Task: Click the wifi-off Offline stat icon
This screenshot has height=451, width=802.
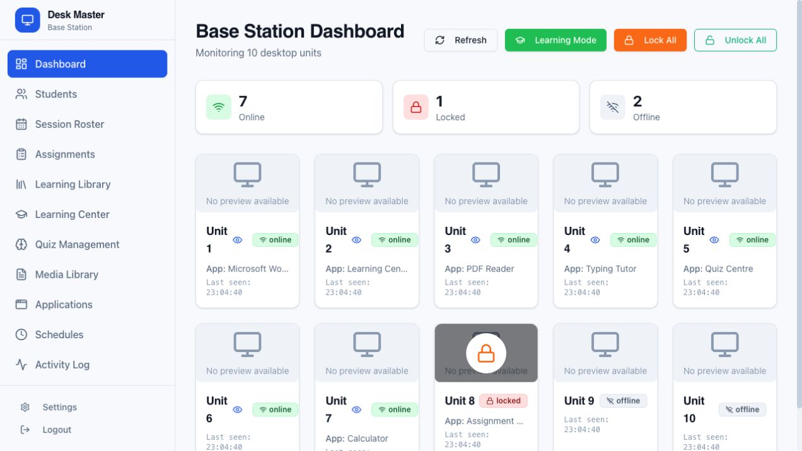Action: pyautogui.click(x=613, y=107)
